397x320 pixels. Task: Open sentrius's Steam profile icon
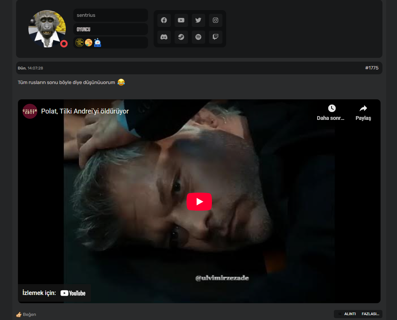(181, 37)
